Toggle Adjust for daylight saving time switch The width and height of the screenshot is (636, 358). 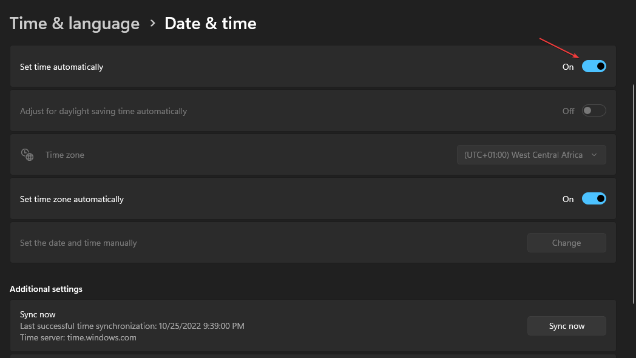click(x=594, y=110)
